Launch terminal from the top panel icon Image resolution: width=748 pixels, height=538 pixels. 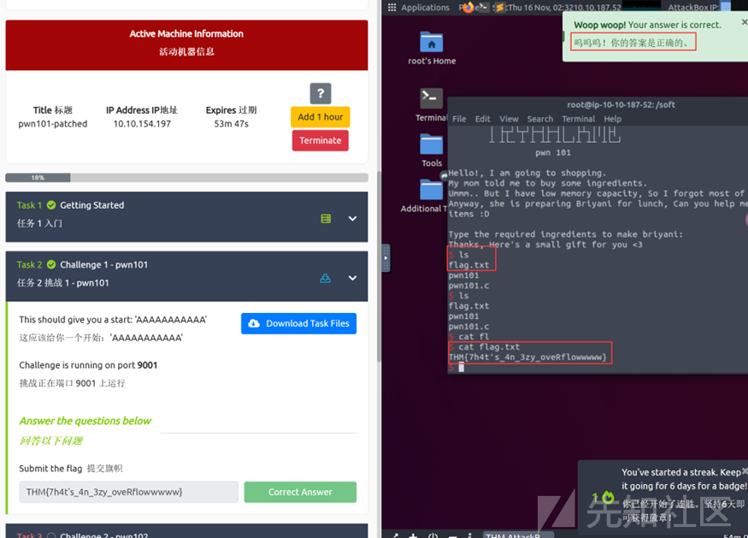pyautogui.click(x=483, y=7)
